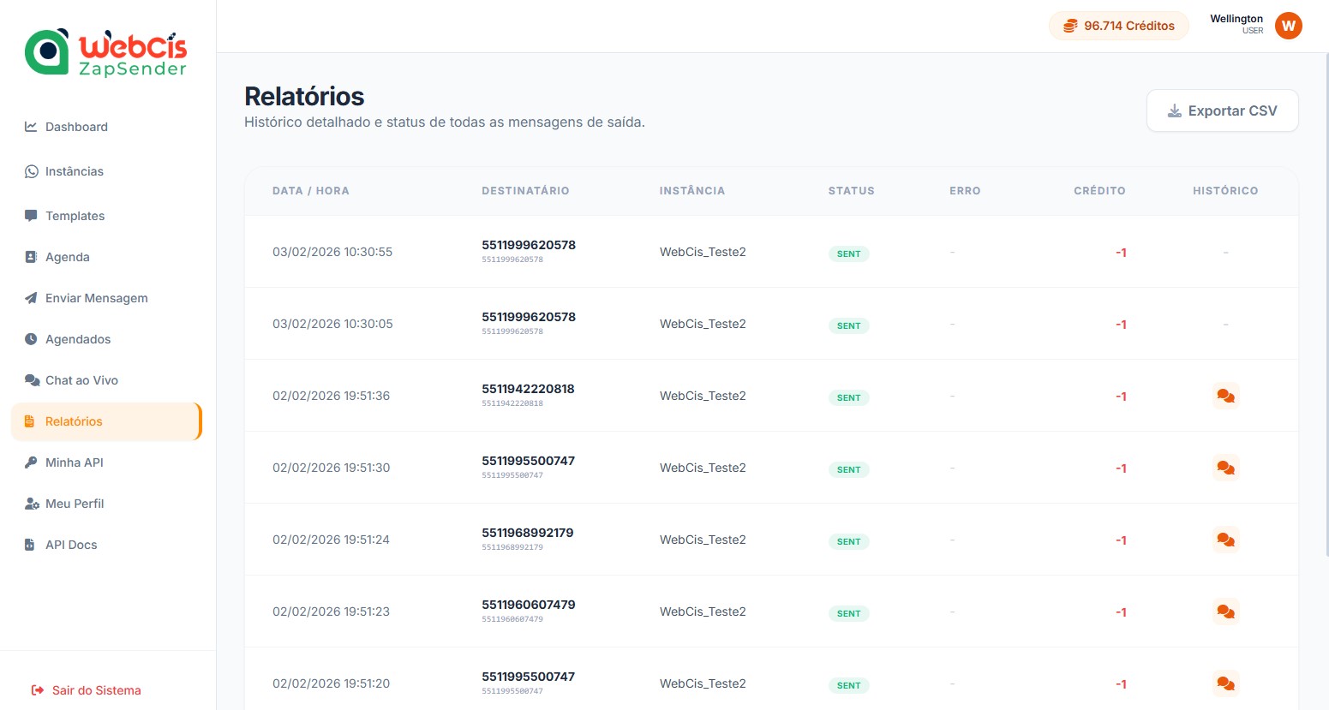
Task: Open history icon for number 5511995500747 at 19:51:30
Action: pos(1225,468)
